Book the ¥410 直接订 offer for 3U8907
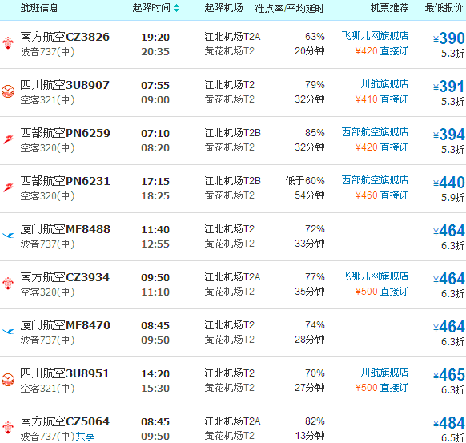Viewport: 466px width, 443px height. [x=382, y=99]
